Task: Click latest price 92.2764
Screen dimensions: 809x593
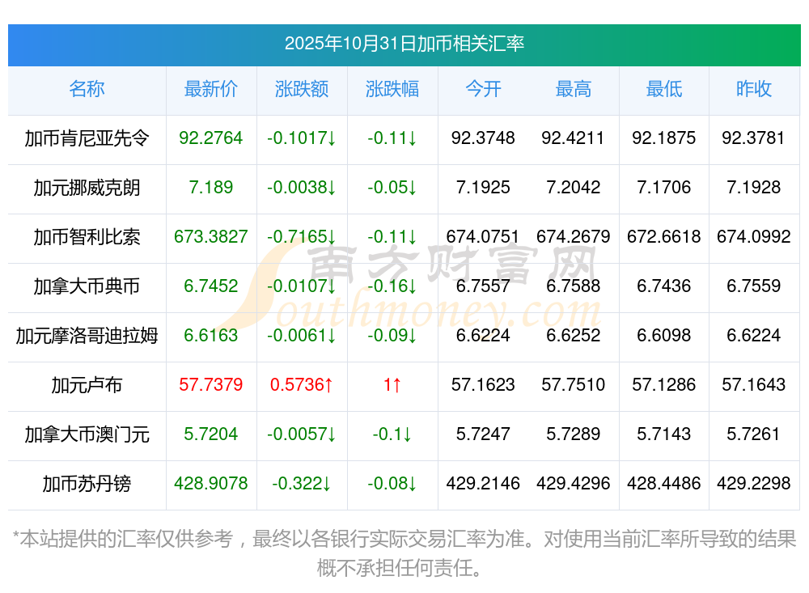Action: [x=211, y=138]
